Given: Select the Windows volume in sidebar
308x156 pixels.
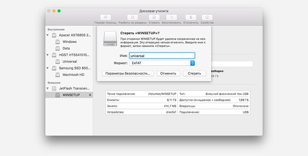Looking at the screenshot, I should (x=69, y=42).
